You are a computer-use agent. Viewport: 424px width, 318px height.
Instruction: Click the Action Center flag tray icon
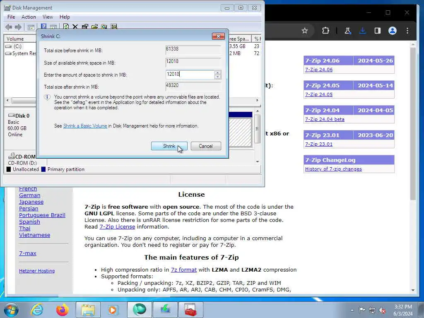click(362, 310)
